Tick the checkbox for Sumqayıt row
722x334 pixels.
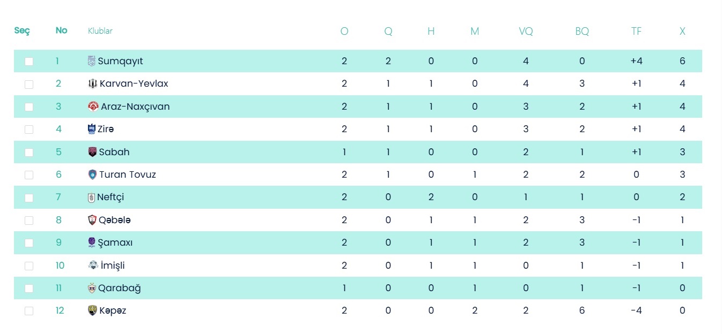29,62
